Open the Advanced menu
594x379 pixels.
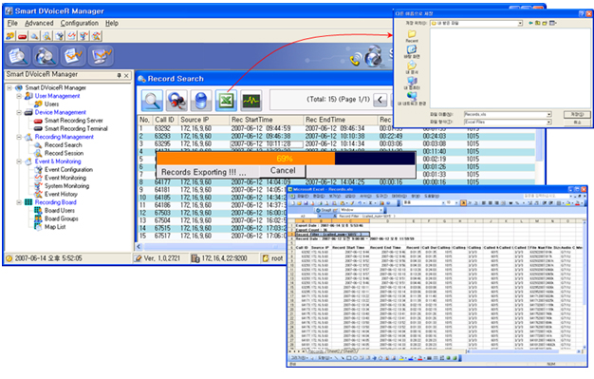(39, 23)
